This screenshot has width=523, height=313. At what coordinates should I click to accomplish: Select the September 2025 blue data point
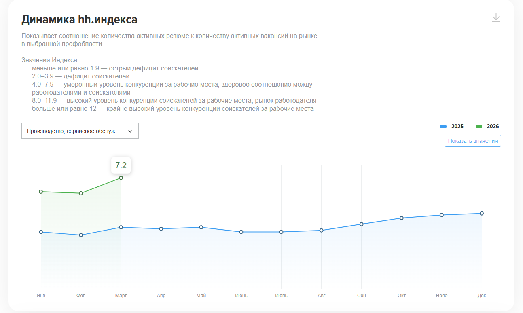point(361,224)
